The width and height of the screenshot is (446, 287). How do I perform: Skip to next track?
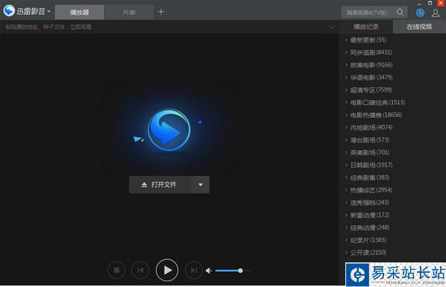[x=194, y=270]
